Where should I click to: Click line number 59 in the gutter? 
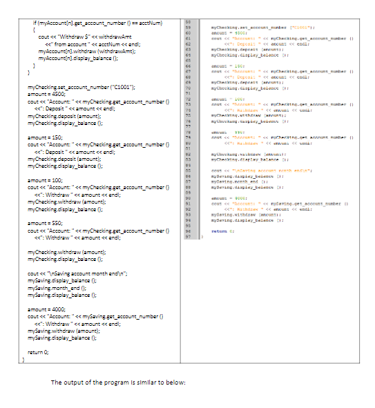(x=188, y=28)
